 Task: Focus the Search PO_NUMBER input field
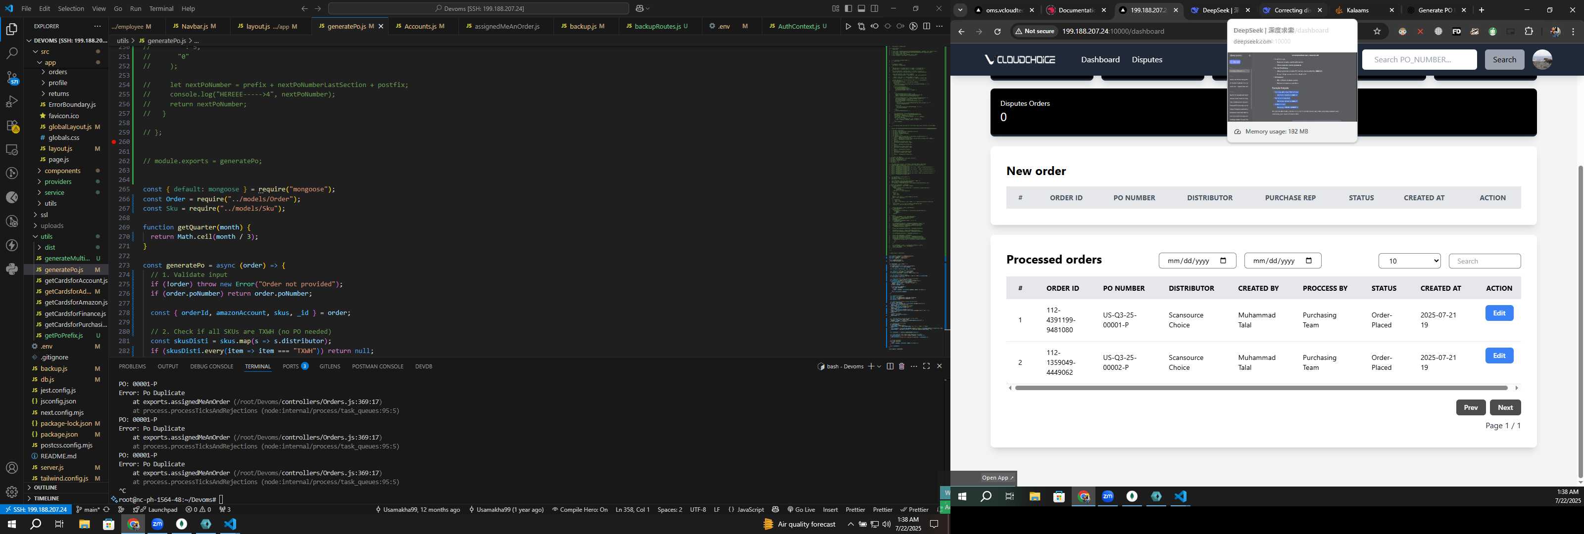(x=1419, y=60)
